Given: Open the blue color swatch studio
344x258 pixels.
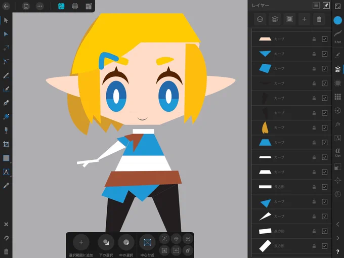Looking at the screenshot, I should pos(337,20).
